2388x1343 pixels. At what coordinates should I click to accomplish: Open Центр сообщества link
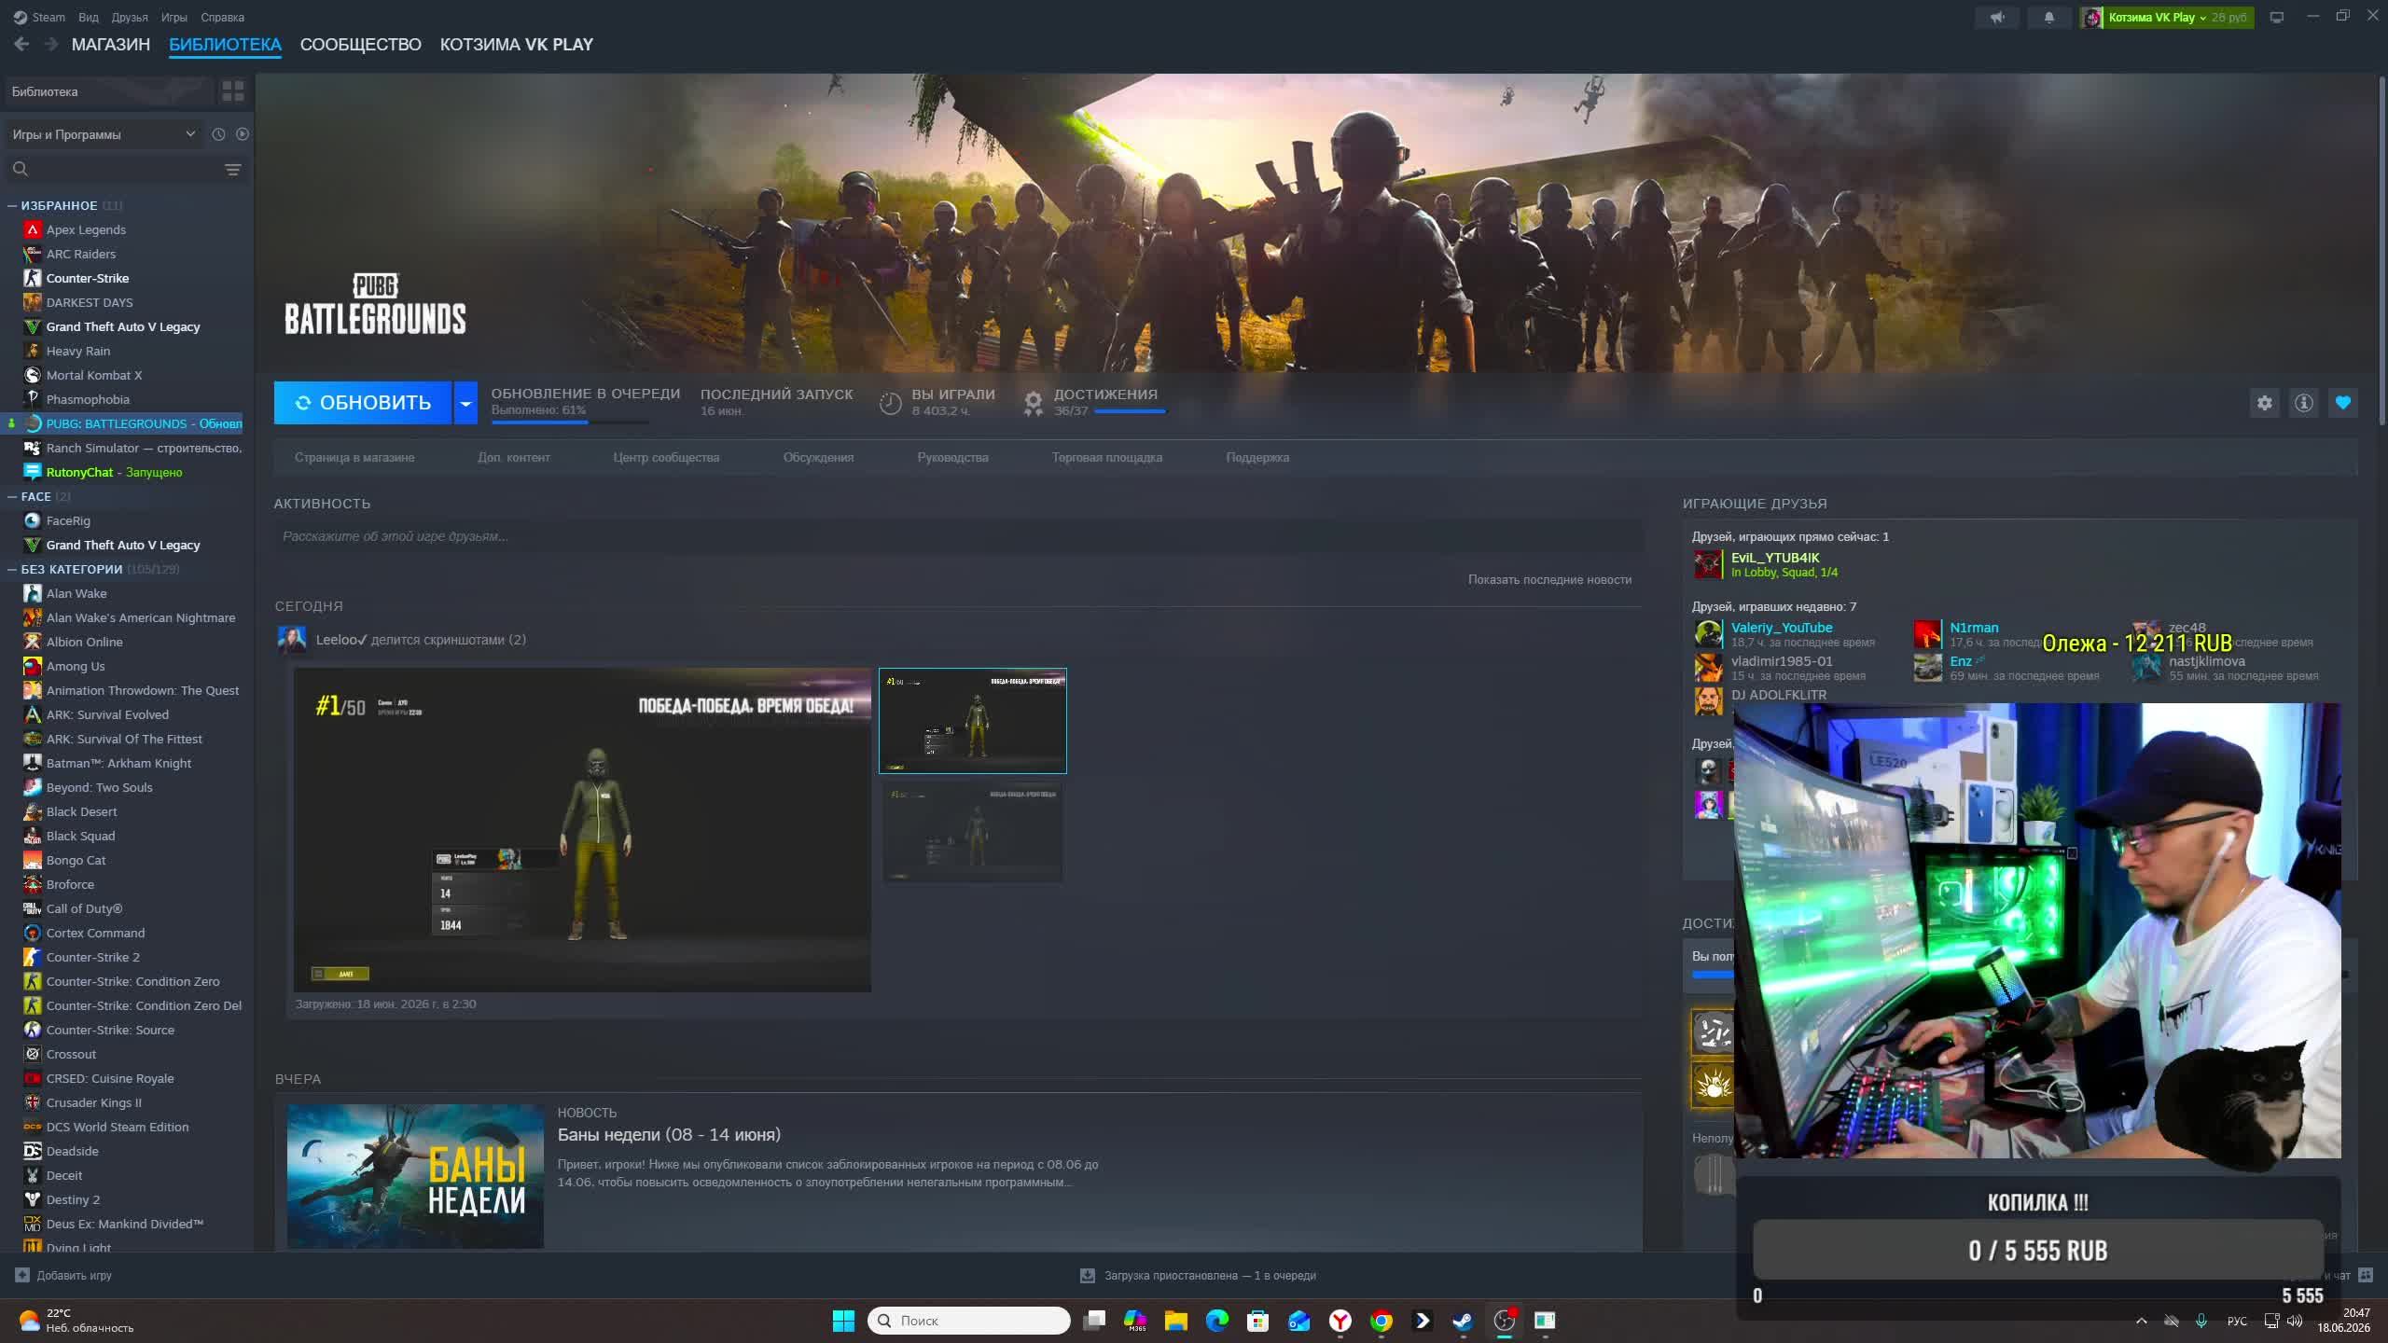point(666,457)
